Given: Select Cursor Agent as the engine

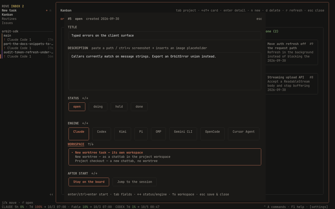Looking at the screenshot, I should pos(244,134).
